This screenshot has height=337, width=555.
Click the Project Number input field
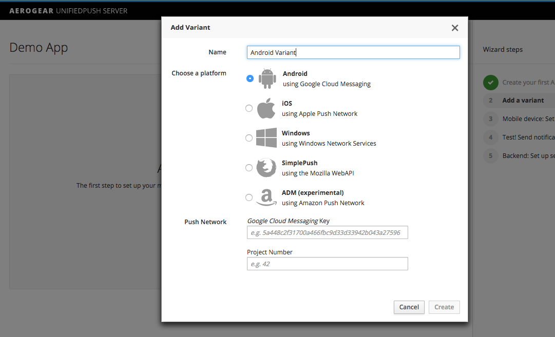point(327,264)
